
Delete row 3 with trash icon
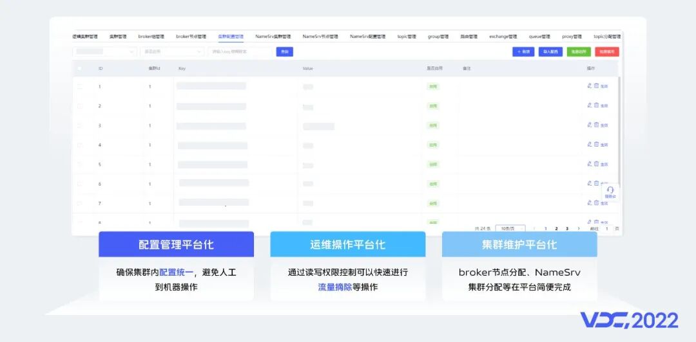[596, 125]
